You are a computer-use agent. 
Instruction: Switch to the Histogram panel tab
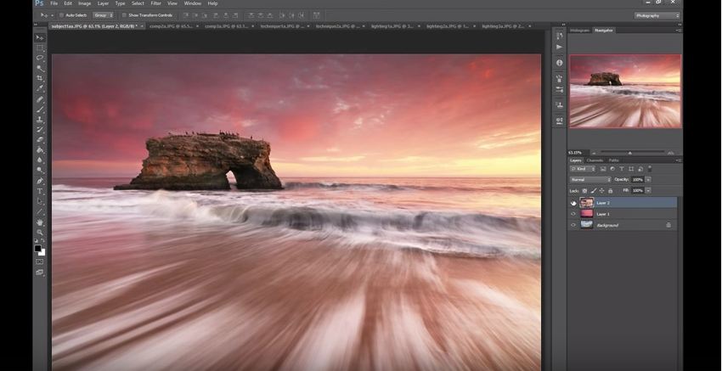(x=580, y=30)
